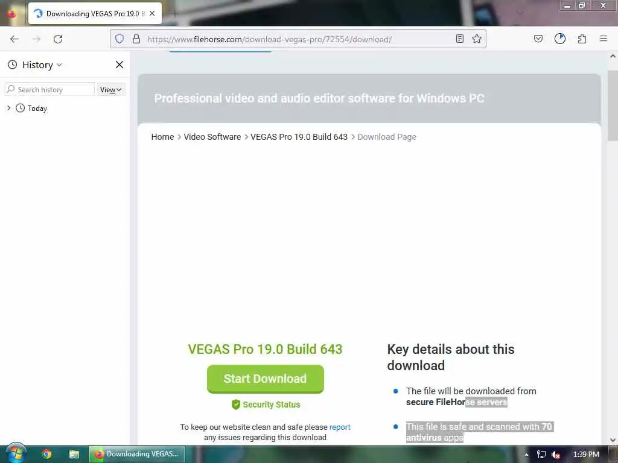Viewport: 618px width, 463px height.
Task: Click Download Page breadcrumb text
Action: [x=387, y=137]
